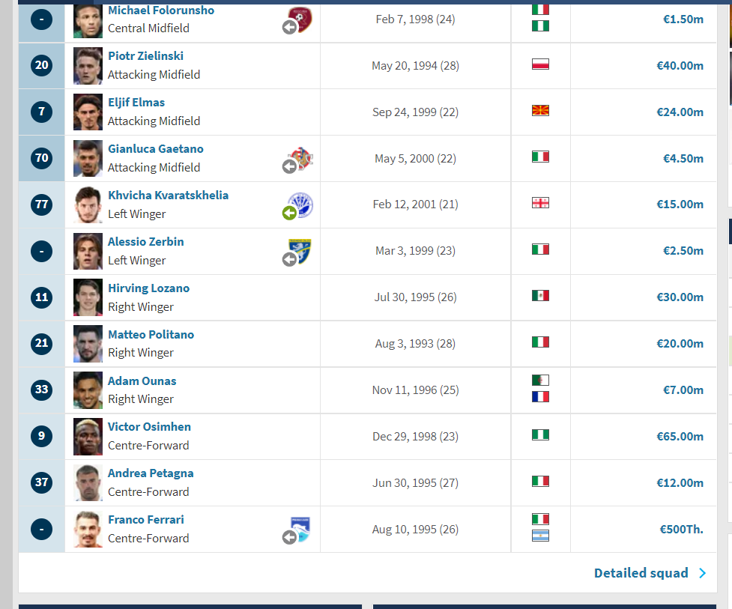Screen dimensions: 732x609
Task: Click Victor Osimhen's €65.00m market value
Action: tap(680, 436)
